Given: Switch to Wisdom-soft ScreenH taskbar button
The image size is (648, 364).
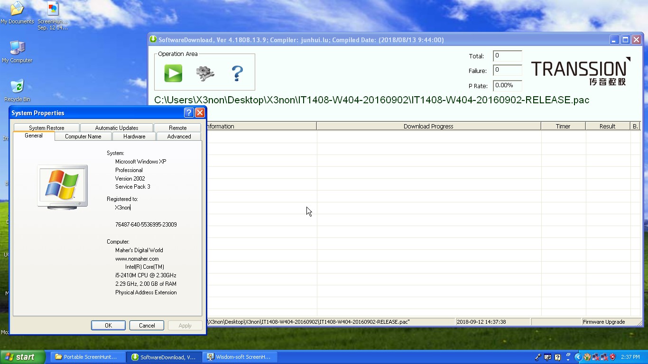Looking at the screenshot, I should 240,357.
